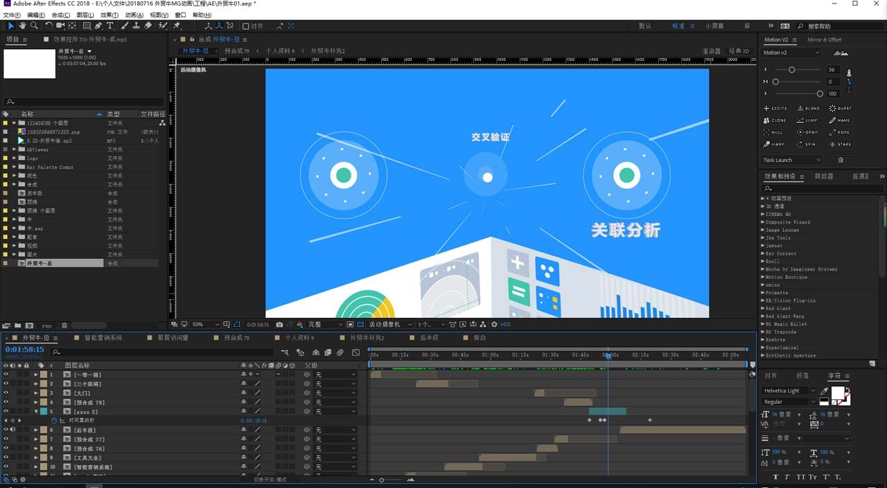Toggle the 对齐 snapping checkbox

246,26
